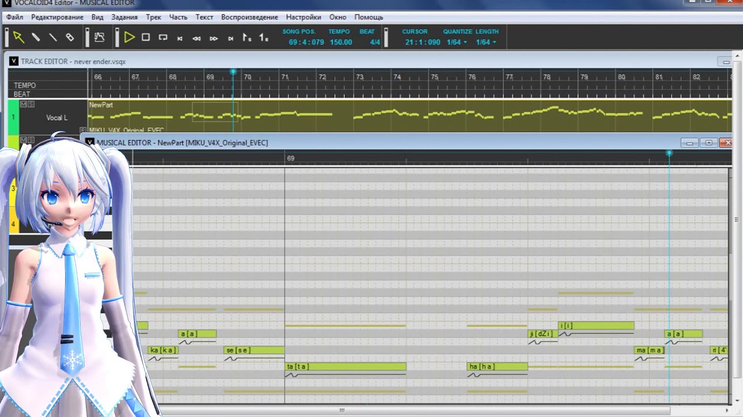Select the a [ a ] note under the playhead
Screen dimensions: 743x417
coord(683,334)
